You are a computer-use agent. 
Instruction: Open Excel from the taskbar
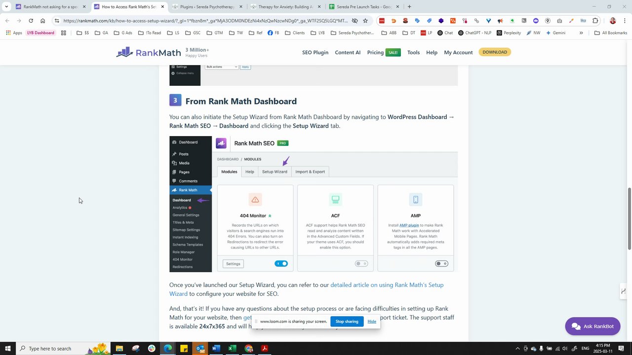pos(232,349)
